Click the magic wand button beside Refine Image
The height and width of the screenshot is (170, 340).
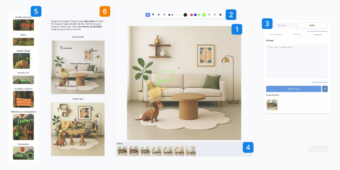325,89
